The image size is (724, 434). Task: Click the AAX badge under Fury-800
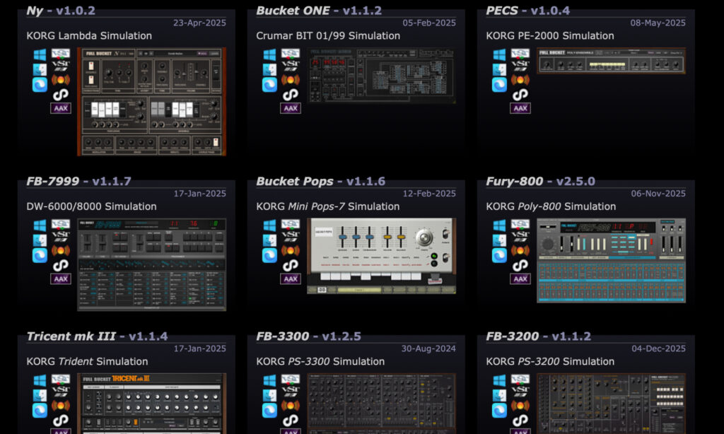(x=520, y=279)
